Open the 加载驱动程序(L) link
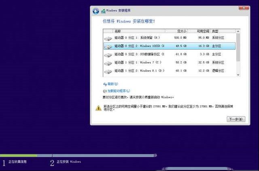259x171 pixels. click(119, 91)
